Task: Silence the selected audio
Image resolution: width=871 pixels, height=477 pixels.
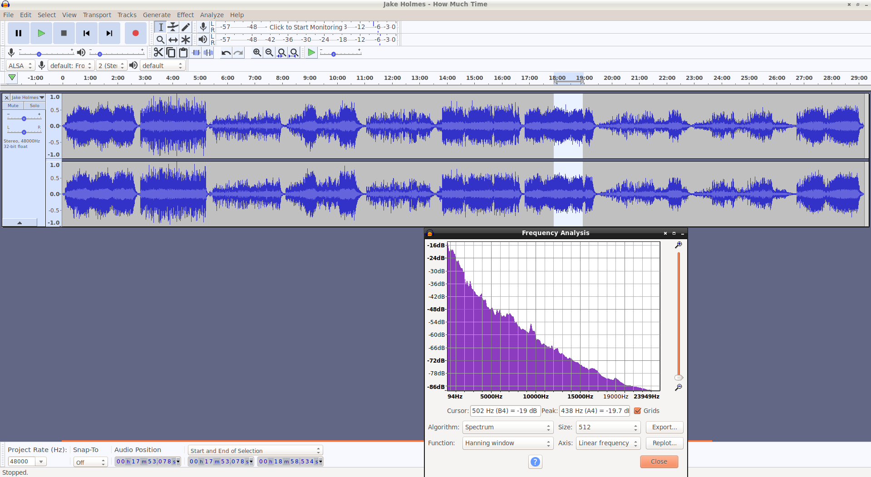Action: pos(208,53)
